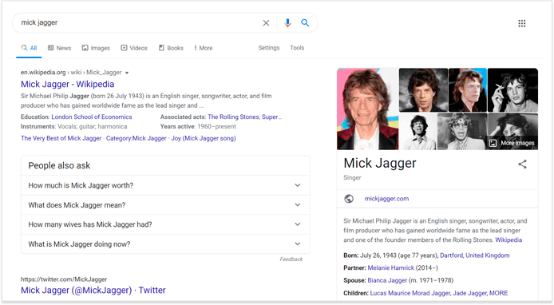Open the Wikipedia link in the panel description
The height and width of the screenshot is (305, 554).
pyautogui.click(x=508, y=240)
